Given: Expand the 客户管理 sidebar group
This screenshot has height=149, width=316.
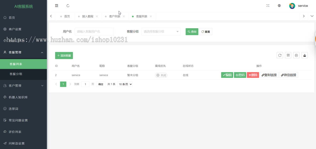Looking at the screenshot, I should 23,86.
